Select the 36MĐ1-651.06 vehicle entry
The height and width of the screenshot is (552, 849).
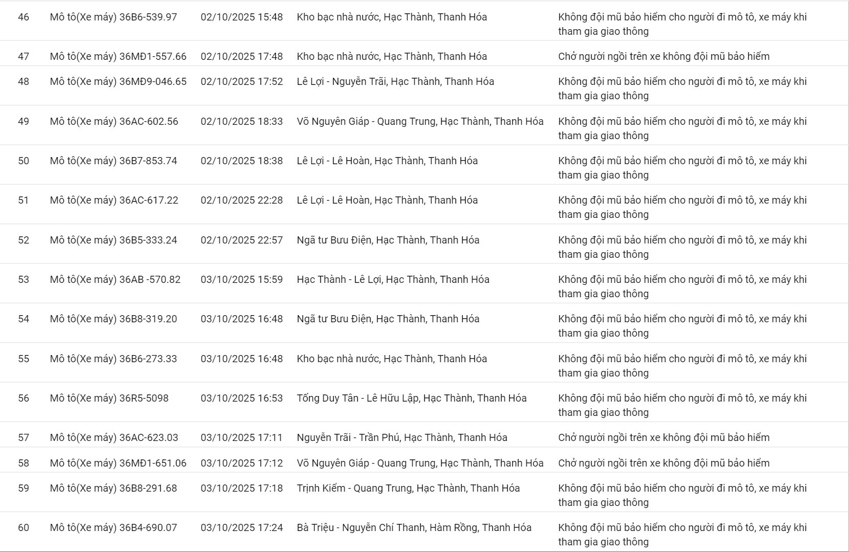[x=118, y=463]
